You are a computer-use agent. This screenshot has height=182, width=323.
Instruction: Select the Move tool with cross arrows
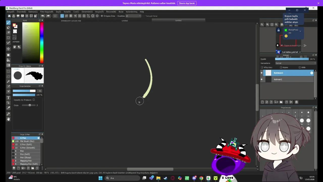(8, 49)
